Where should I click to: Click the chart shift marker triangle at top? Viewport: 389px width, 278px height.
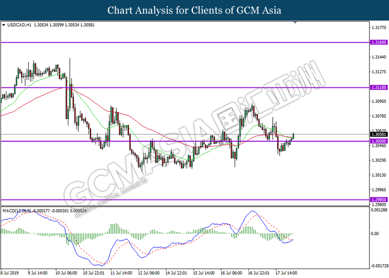point(295,22)
